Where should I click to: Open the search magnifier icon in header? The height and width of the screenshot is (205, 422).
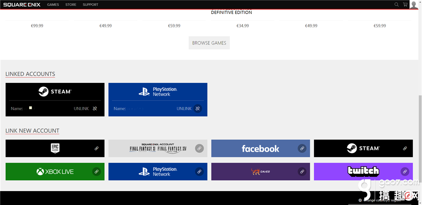point(396,5)
